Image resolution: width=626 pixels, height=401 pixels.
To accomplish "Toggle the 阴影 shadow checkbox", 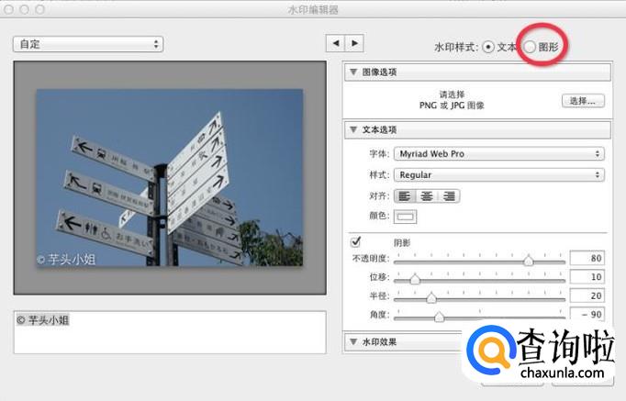I will click(x=356, y=242).
